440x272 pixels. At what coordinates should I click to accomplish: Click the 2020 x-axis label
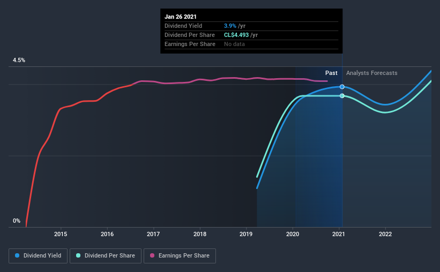click(x=293, y=234)
